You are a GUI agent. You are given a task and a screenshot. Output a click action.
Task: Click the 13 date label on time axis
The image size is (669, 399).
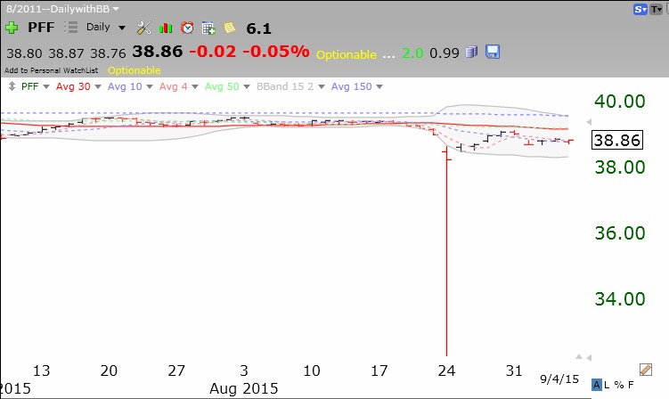pyautogui.click(x=41, y=370)
